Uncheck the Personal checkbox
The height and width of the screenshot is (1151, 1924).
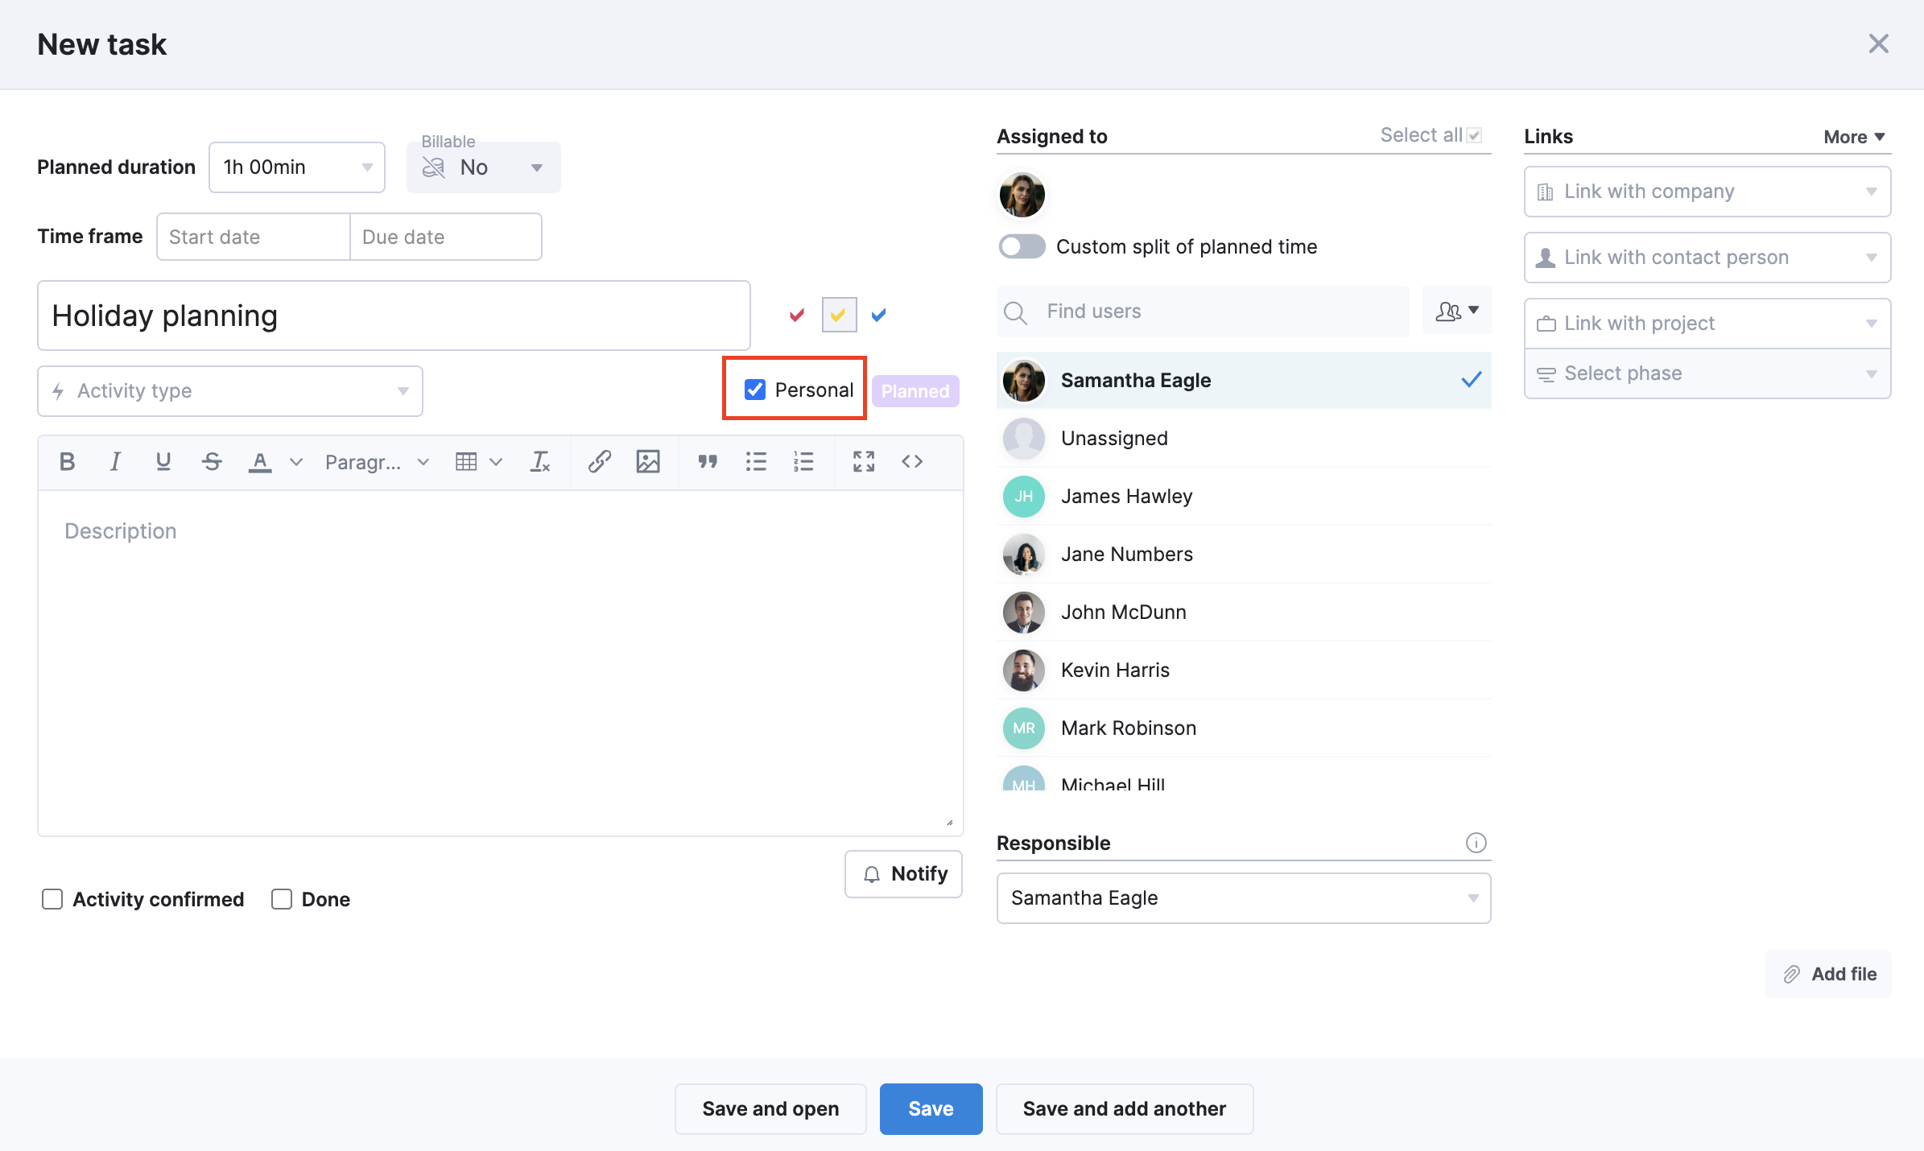[753, 389]
